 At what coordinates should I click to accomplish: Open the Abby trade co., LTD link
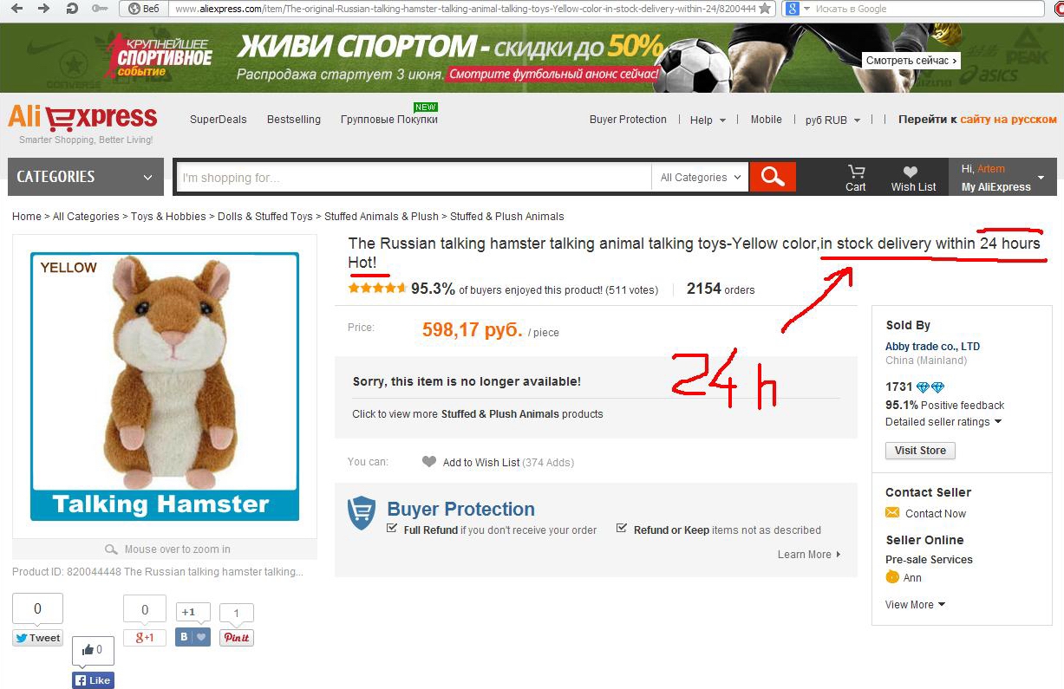pos(932,347)
